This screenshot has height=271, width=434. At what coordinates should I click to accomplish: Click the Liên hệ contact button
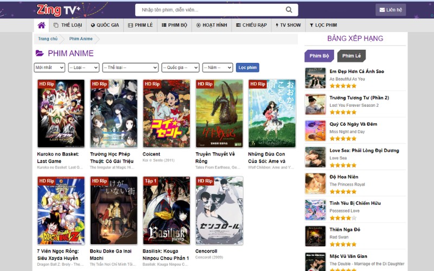click(391, 10)
